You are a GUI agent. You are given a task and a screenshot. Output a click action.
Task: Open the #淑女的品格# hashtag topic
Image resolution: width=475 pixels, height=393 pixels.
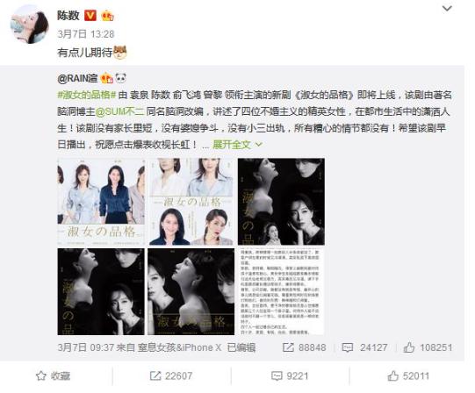click(87, 95)
